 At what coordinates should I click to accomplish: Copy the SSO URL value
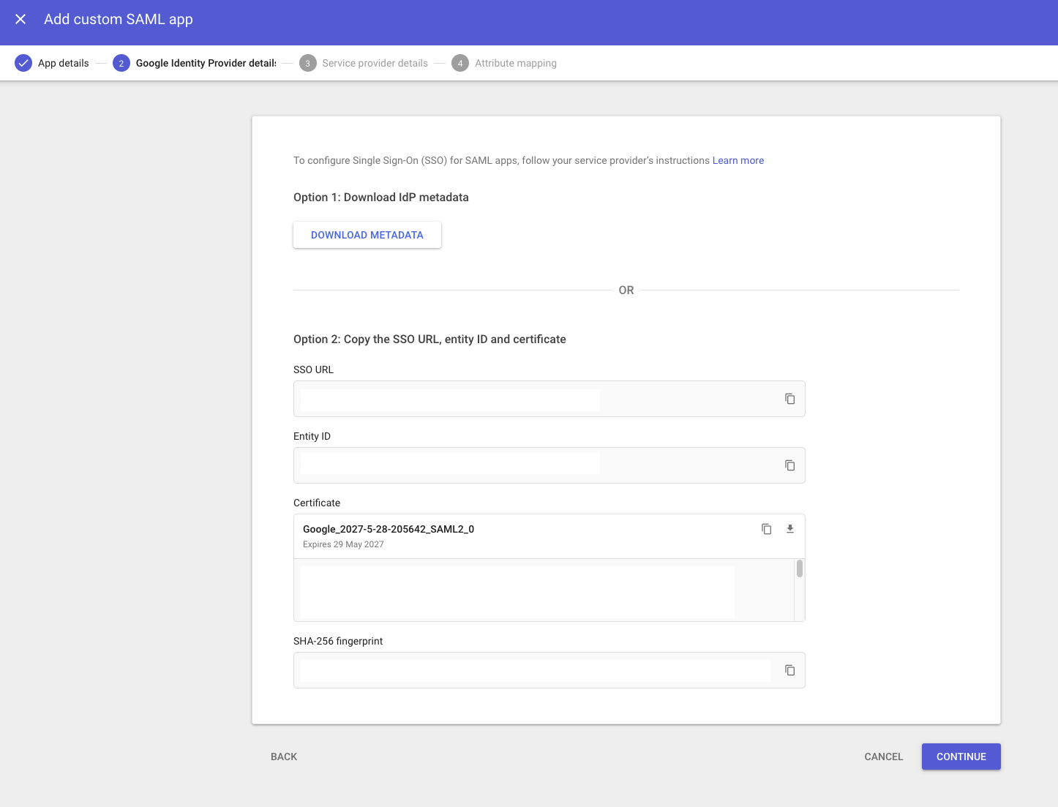click(789, 399)
